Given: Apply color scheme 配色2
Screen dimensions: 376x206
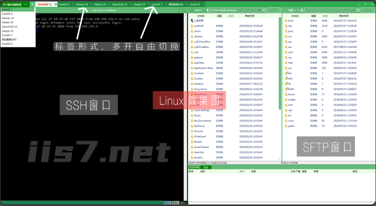Looking at the screenshot, I should [175, 203].
